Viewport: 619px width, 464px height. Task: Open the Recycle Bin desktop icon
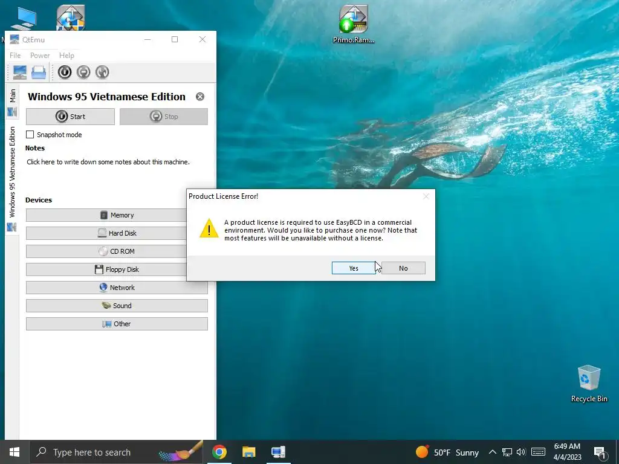[589, 384]
